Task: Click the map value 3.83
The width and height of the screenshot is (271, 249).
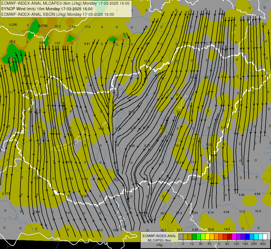Action: pyautogui.click(x=195, y=213)
